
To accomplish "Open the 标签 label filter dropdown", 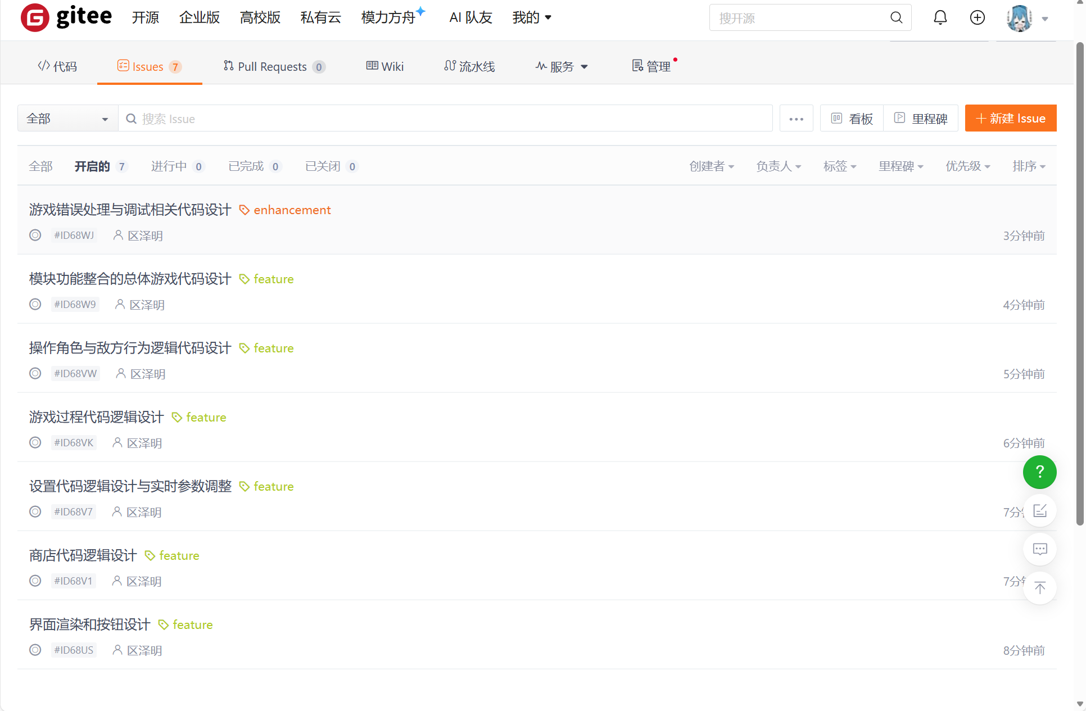I will (839, 166).
